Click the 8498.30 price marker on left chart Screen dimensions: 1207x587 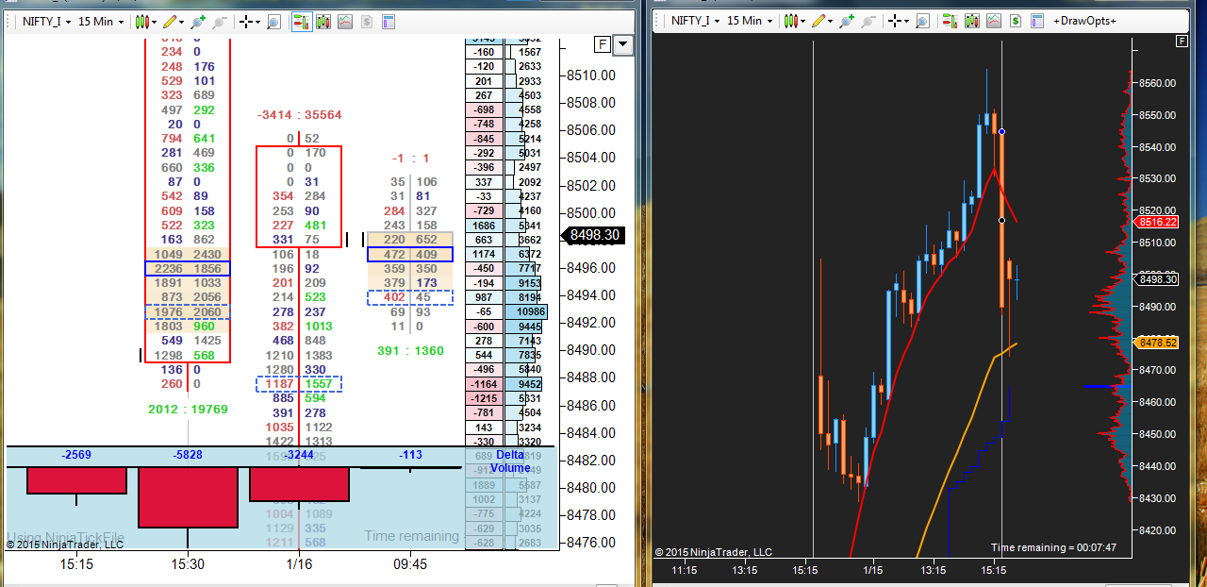tap(594, 235)
